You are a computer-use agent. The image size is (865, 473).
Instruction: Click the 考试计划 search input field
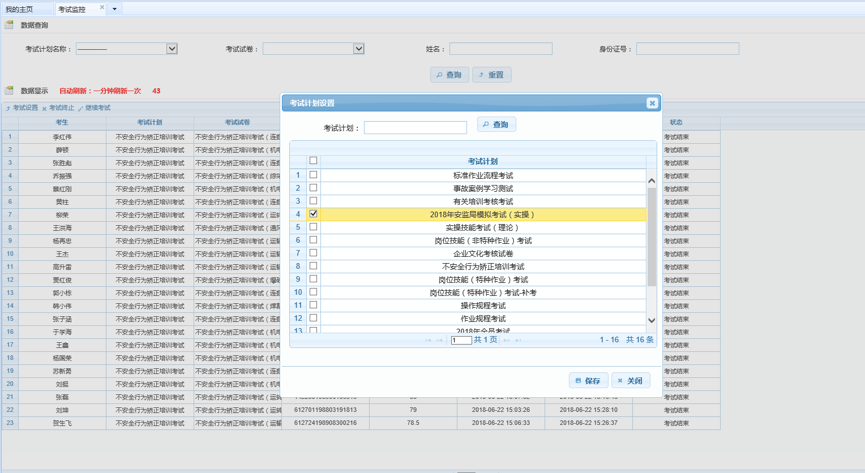point(415,128)
